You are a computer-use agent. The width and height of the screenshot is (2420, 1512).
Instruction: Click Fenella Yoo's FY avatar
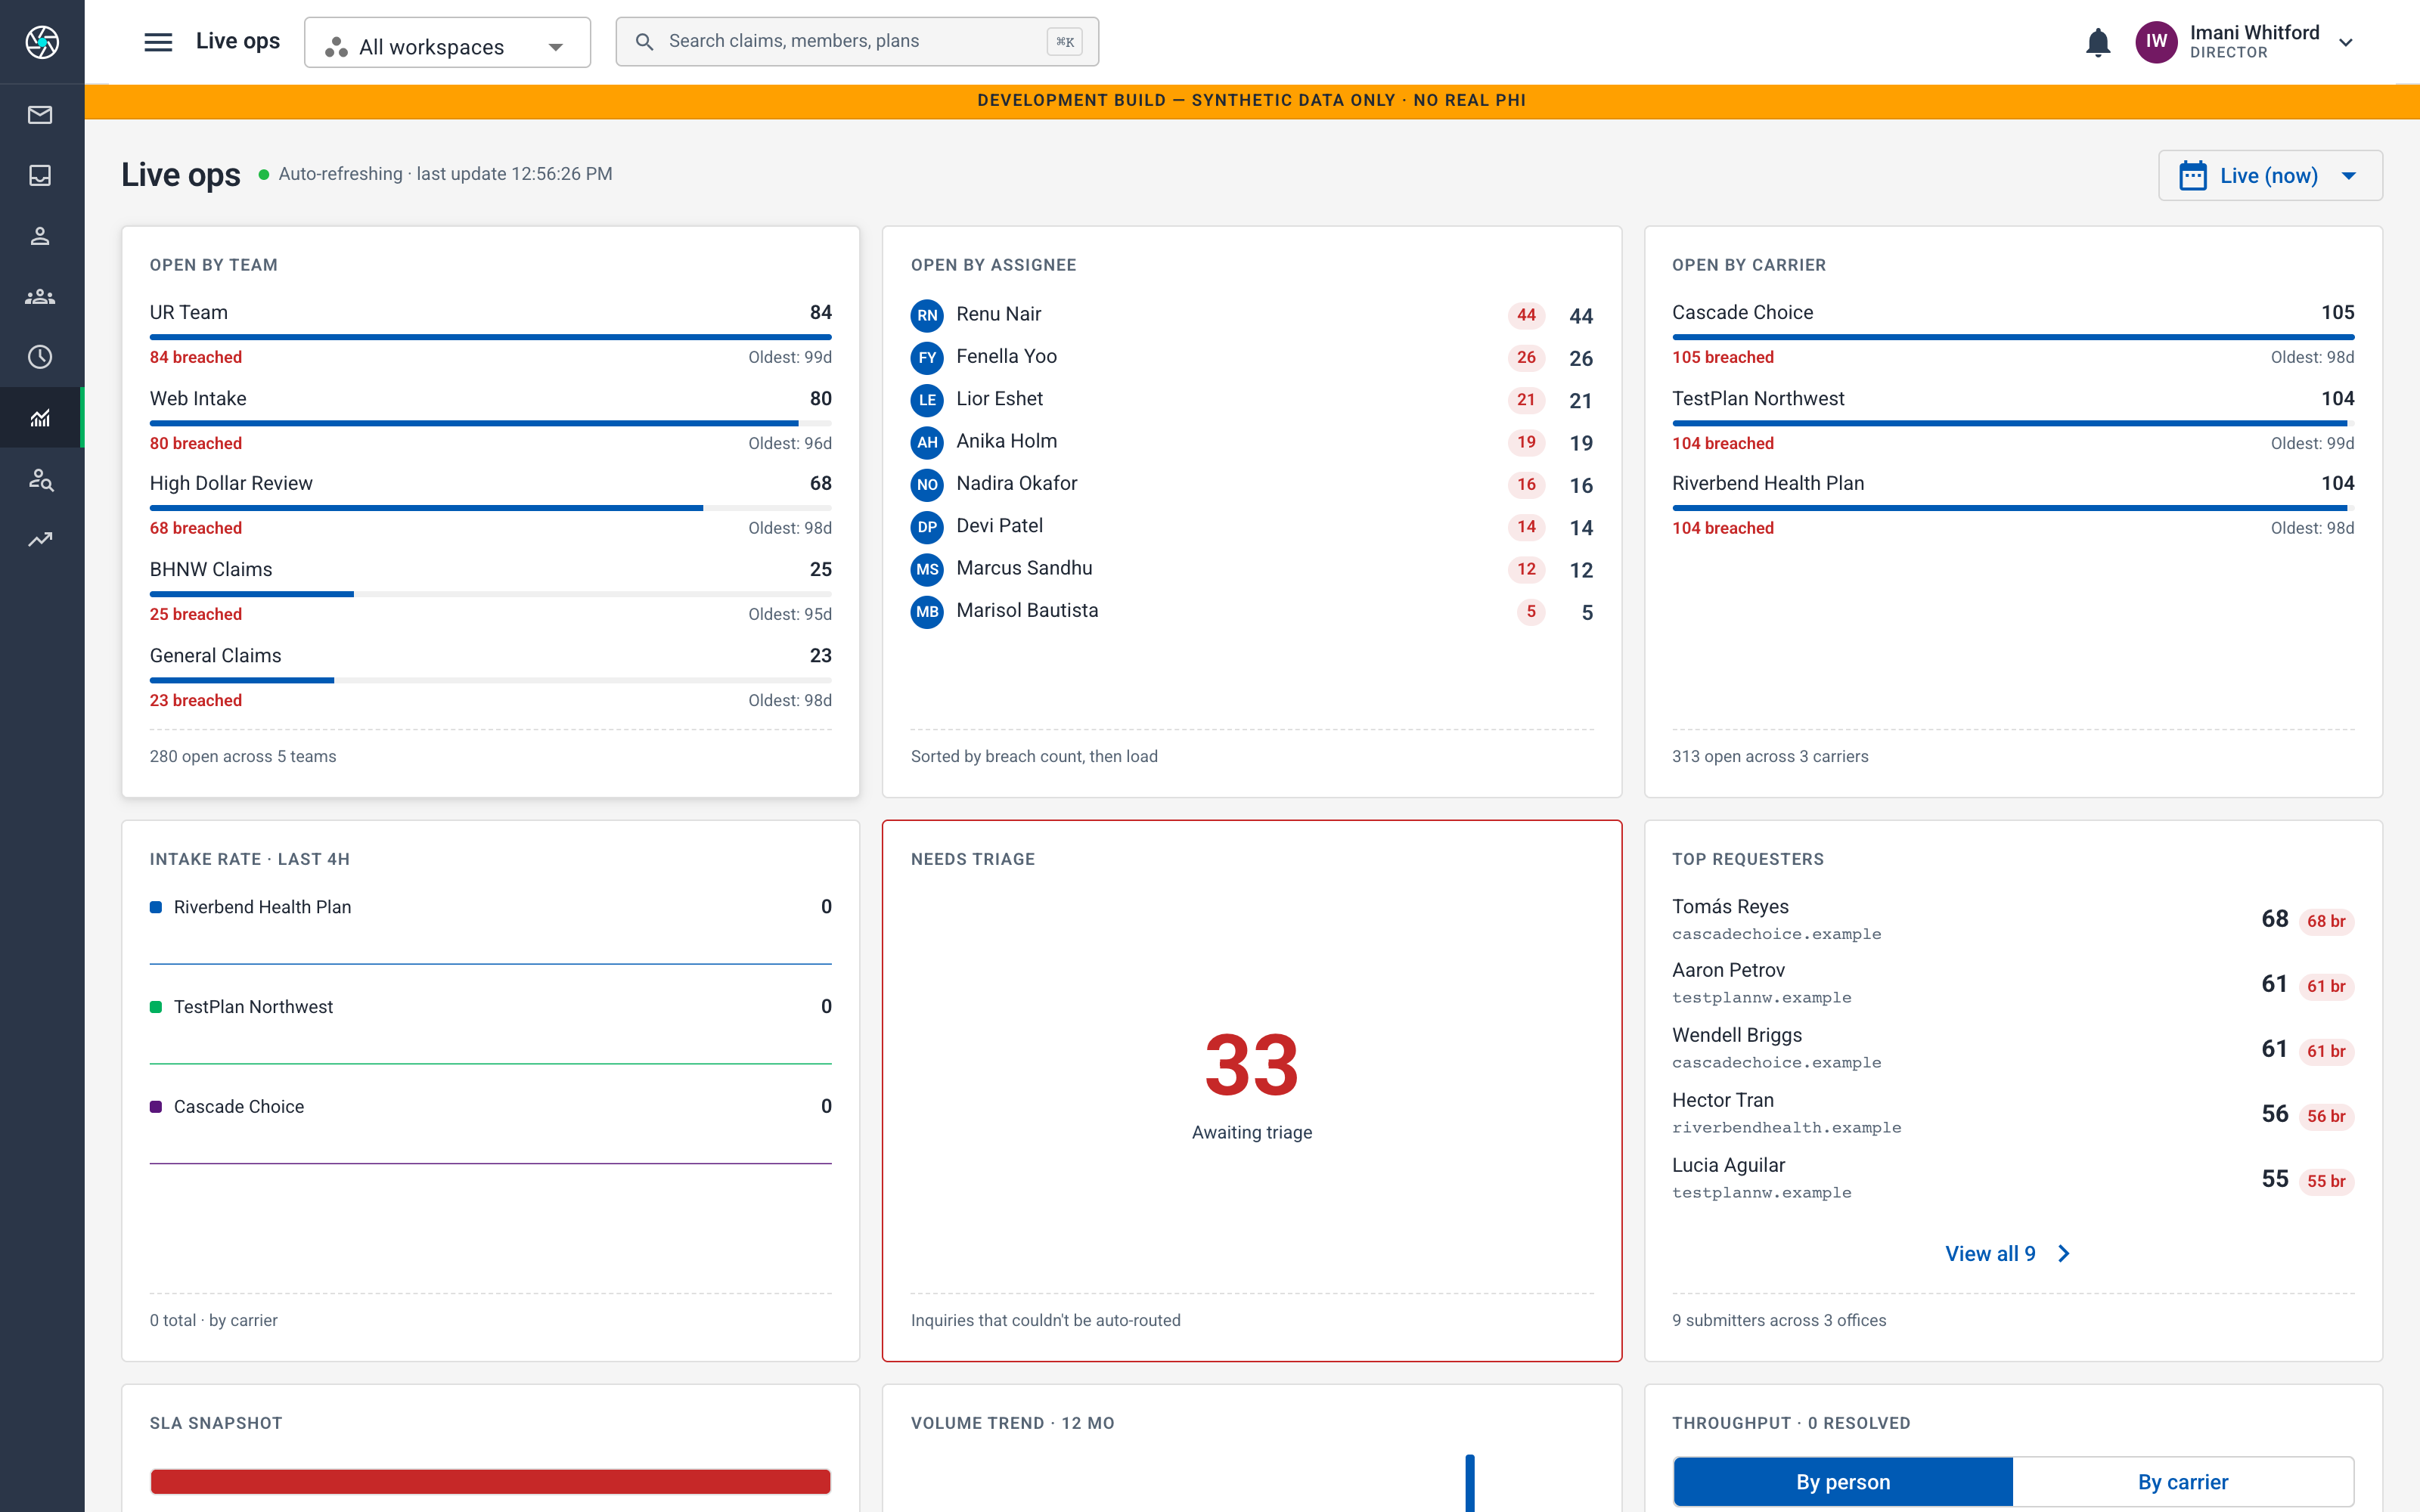pyautogui.click(x=927, y=357)
